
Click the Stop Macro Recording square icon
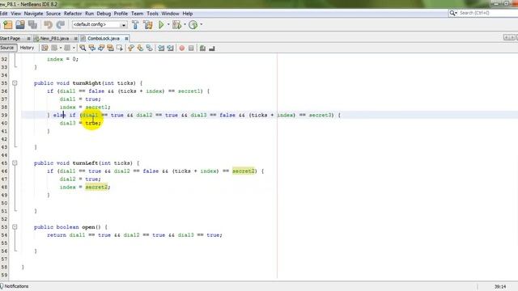(x=191, y=48)
